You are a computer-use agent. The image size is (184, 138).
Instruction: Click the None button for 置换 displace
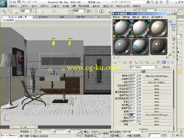click(157, 118)
